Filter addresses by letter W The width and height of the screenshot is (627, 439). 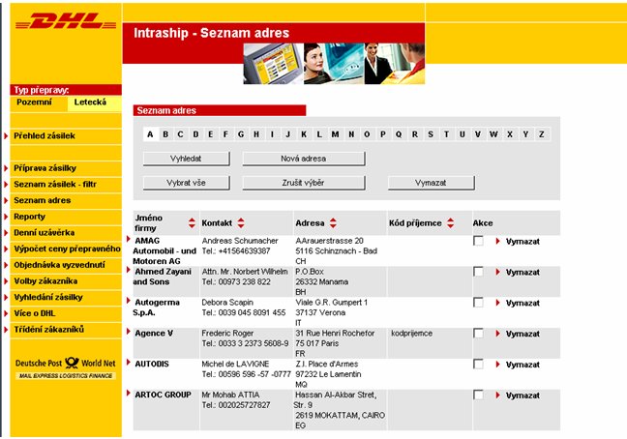(x=493, y=134)
